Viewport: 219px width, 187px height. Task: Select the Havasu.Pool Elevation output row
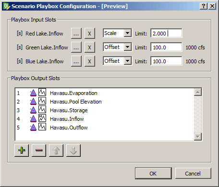coord(104,102)
